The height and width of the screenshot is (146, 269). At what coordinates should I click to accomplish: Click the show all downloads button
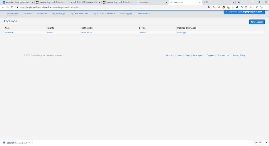[x=258, y=142]
